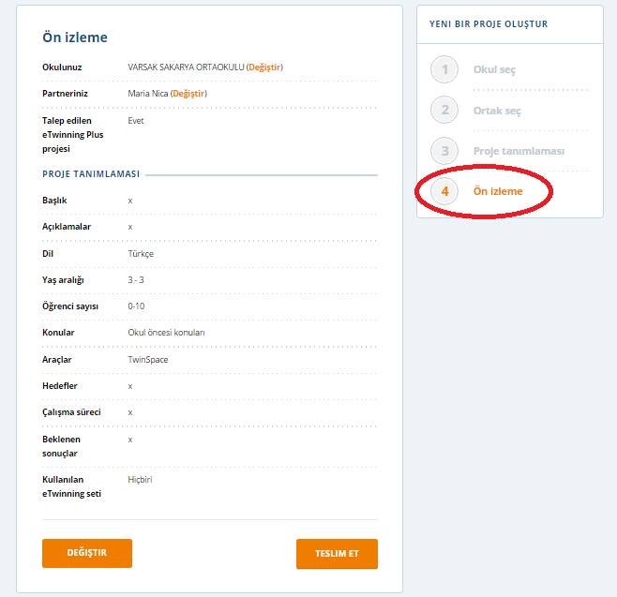Viewport: 617px width, 597px height.
Task: Click the VARSAK SAKARYA ORTAOKULU school name
Action: click(x=186, y=67)
